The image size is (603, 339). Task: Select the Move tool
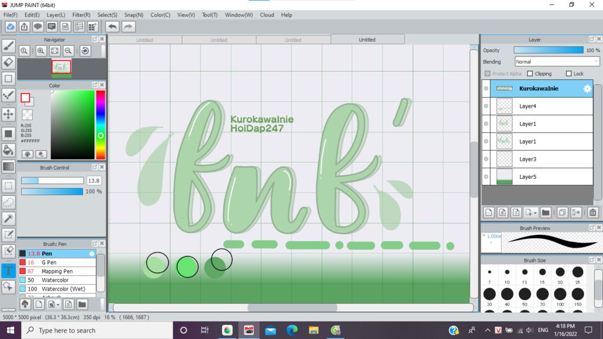(x=8, y=114)
